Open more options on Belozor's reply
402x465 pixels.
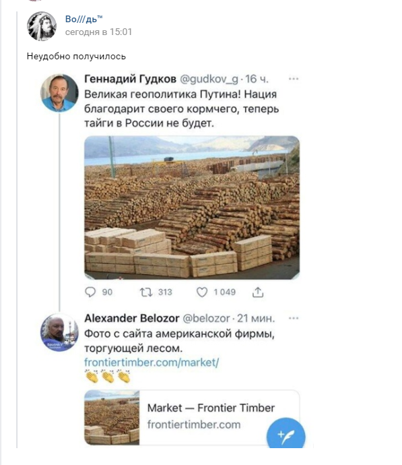coord(294,318)
